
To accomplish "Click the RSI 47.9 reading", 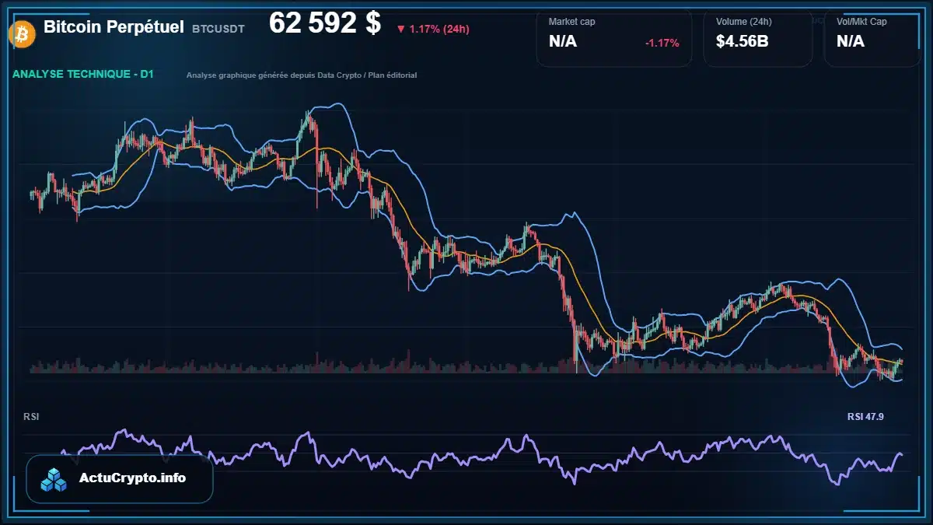I will pos(865,417).
